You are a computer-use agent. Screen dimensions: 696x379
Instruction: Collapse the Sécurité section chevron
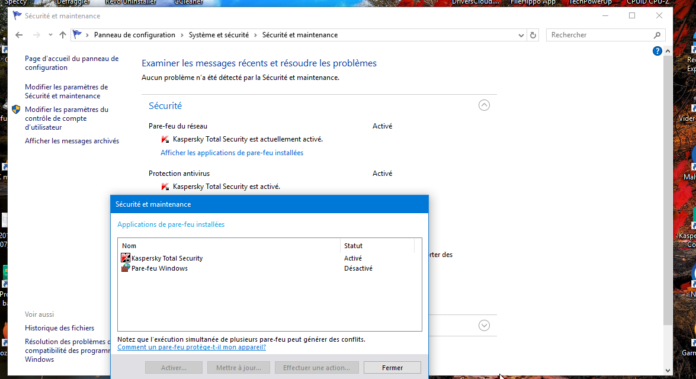coord(485,105)
